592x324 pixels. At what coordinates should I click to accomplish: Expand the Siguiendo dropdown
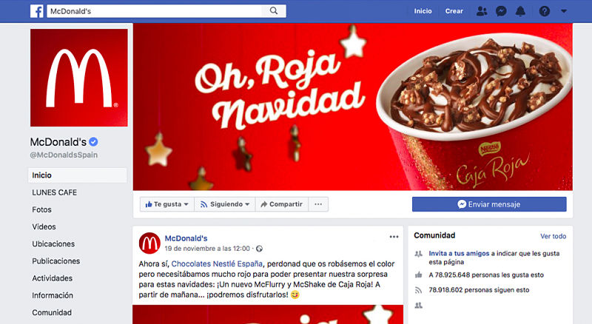225,204
